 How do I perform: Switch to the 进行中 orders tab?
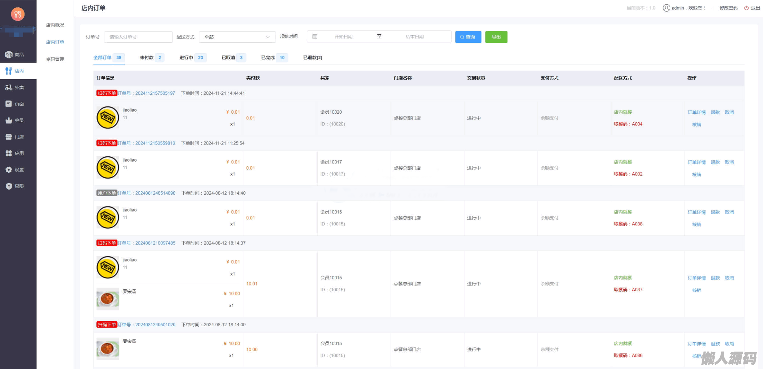(186, 58)
